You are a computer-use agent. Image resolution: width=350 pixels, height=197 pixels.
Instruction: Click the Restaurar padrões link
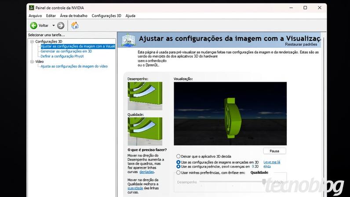pos(301,44)
